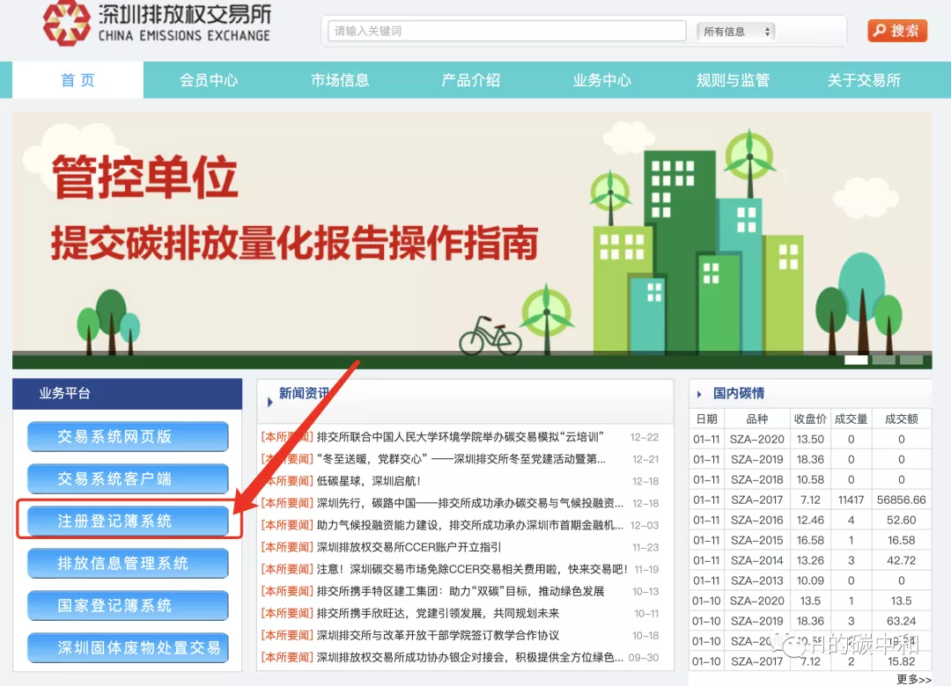Open the 国家登记簿系统 platform
Image resolution: width=951 pixels, height=686 pixels.
pyautogui.click(x=127, y=605)
